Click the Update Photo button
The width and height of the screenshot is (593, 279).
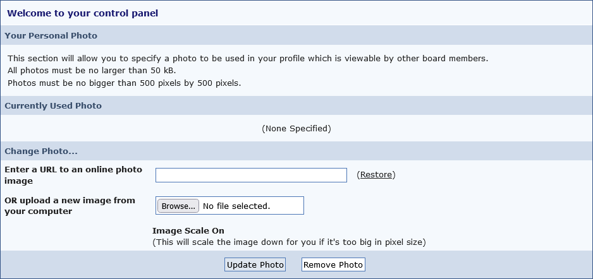(x=255, y=264)
